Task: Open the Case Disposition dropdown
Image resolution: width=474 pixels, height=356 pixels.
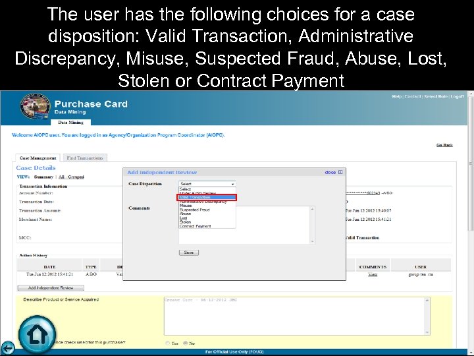Action: click(x=207, y=184)
